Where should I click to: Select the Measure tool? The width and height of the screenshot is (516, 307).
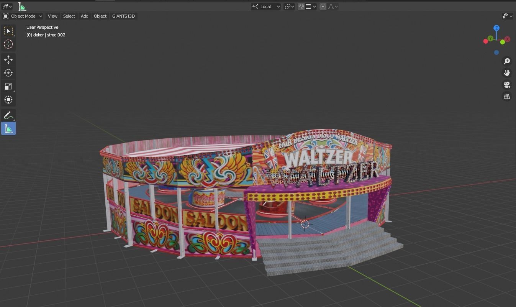8,128
